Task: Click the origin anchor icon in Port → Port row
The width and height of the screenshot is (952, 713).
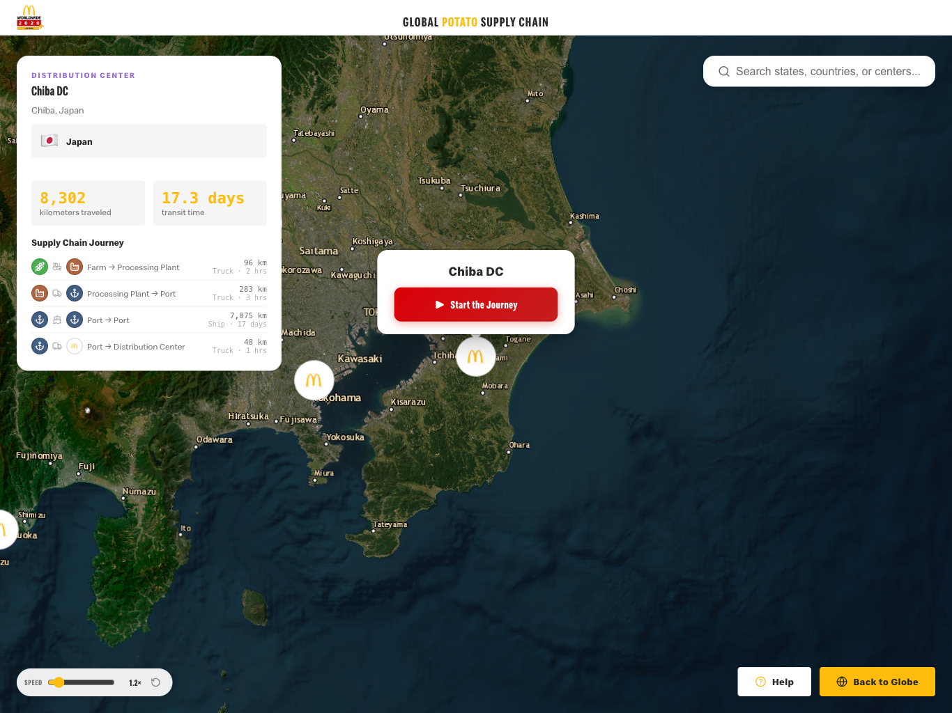Action: coord(40,320)
